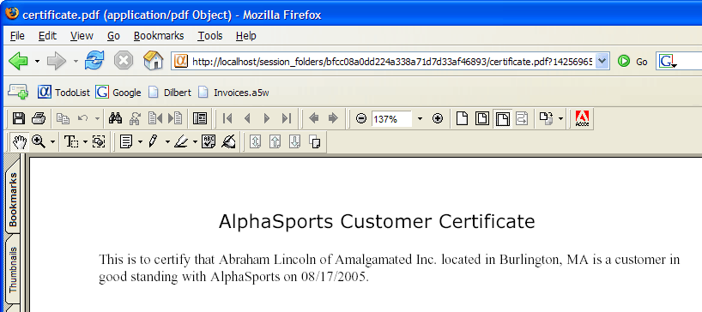This screenshot has width=702, height=312.
Task: Select the Pencil drawing tool
Action: [x=153, y=142]
